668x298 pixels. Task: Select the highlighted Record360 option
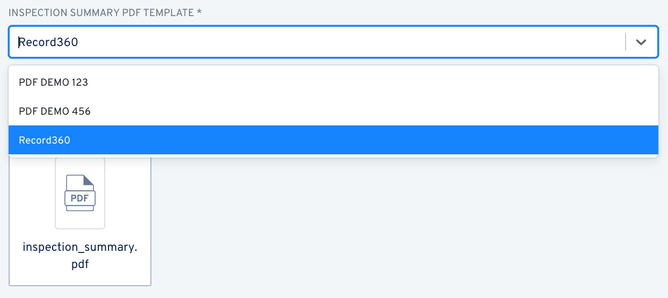(x=333, y=140)
